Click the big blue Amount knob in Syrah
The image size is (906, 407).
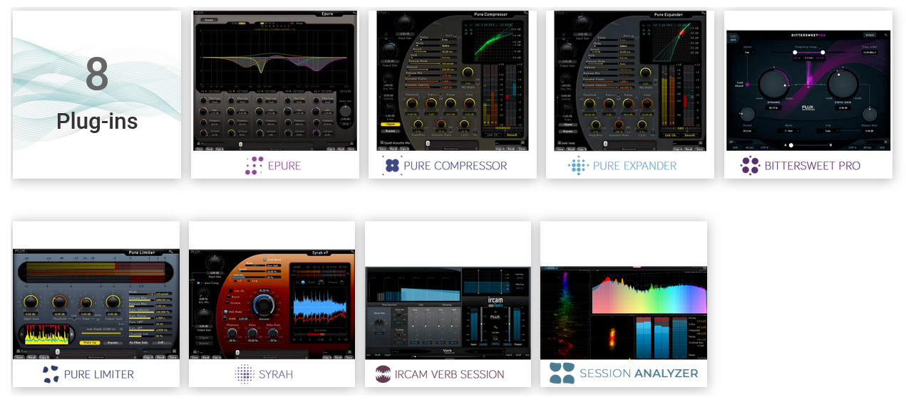[x=264, y=306]
